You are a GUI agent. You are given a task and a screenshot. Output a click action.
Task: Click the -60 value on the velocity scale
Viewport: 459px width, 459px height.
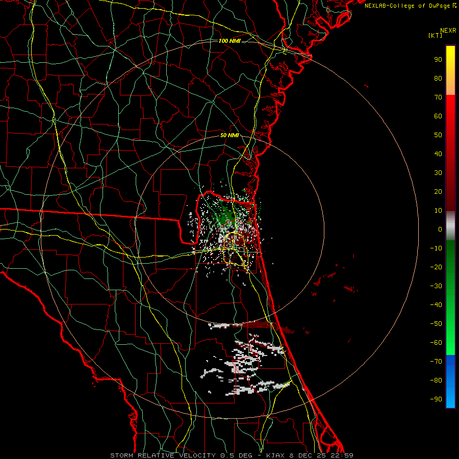click(x=436, y=343)
